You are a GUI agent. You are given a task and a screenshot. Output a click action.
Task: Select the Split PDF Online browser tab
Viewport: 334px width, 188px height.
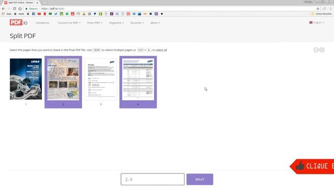tap(21, 3)
